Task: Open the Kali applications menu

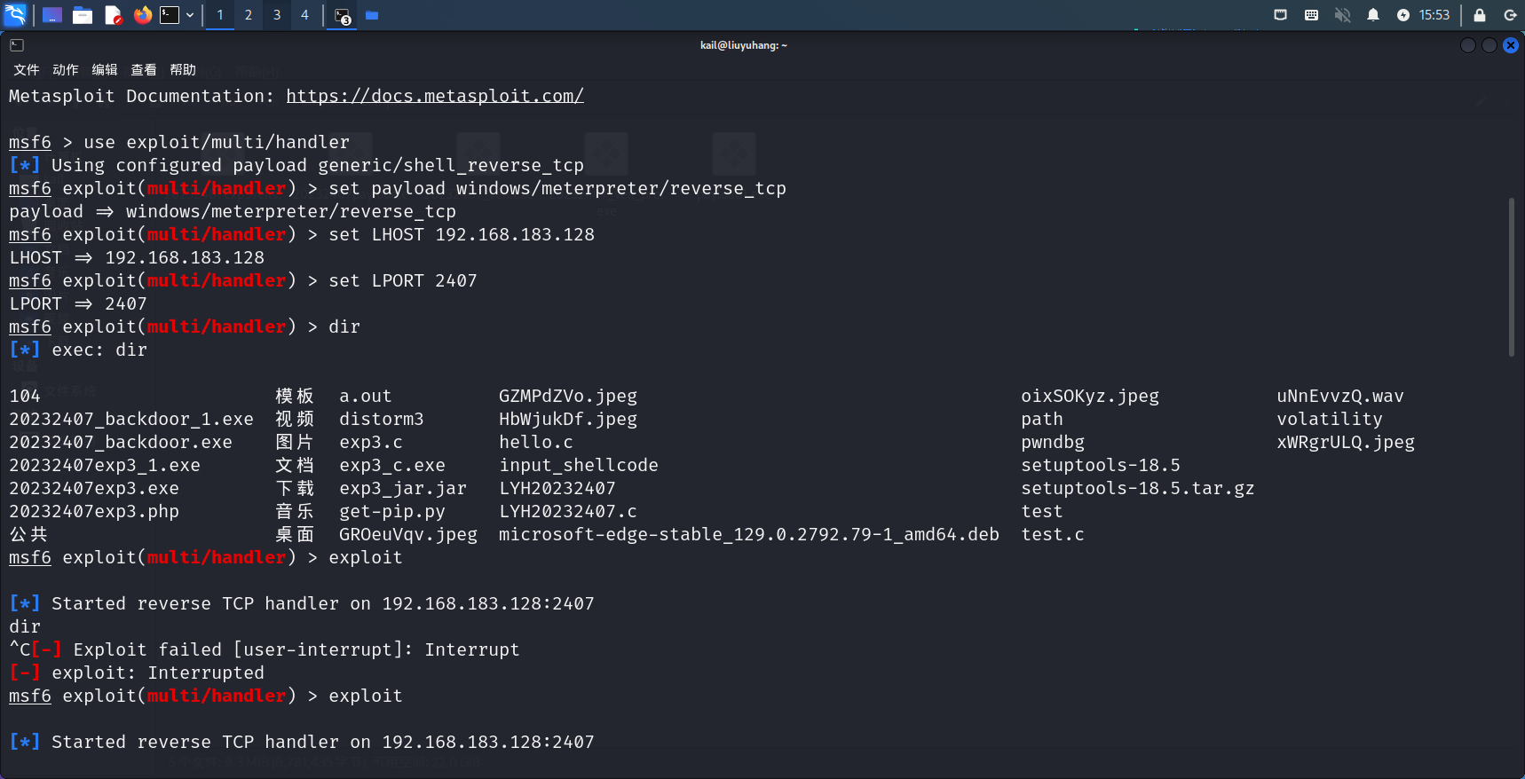Action: (15, 14)
